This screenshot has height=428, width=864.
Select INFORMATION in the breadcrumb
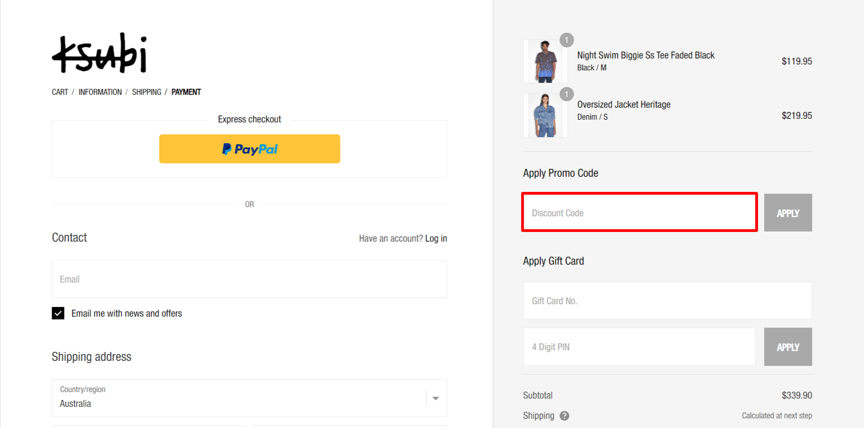[x=100, y=92]
